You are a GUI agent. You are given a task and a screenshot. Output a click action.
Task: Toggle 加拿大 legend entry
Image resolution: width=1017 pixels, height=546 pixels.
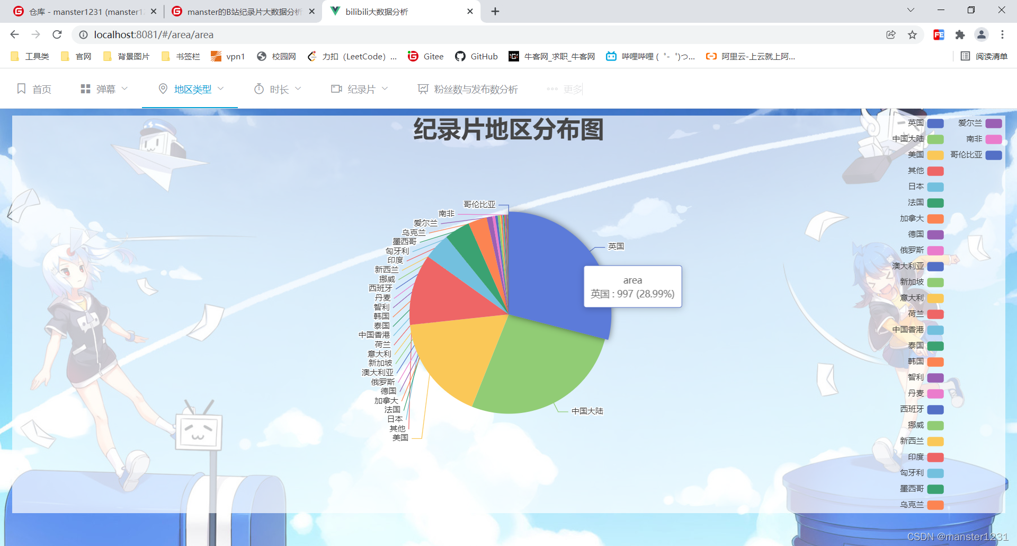click(x=922, y=218)
